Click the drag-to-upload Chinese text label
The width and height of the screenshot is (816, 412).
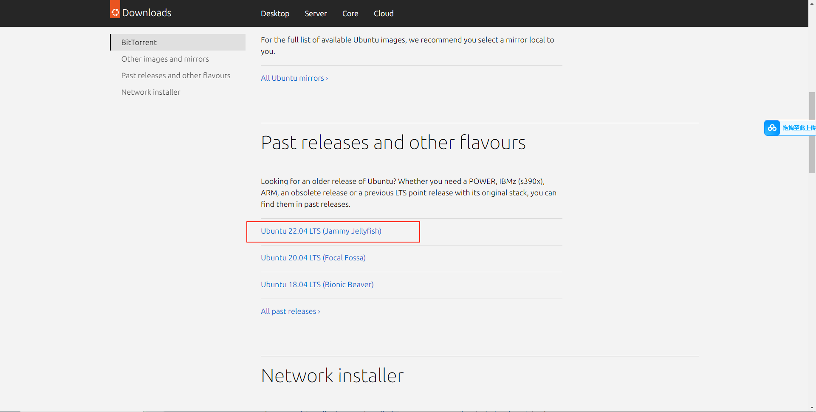click(x=799, y=128)
